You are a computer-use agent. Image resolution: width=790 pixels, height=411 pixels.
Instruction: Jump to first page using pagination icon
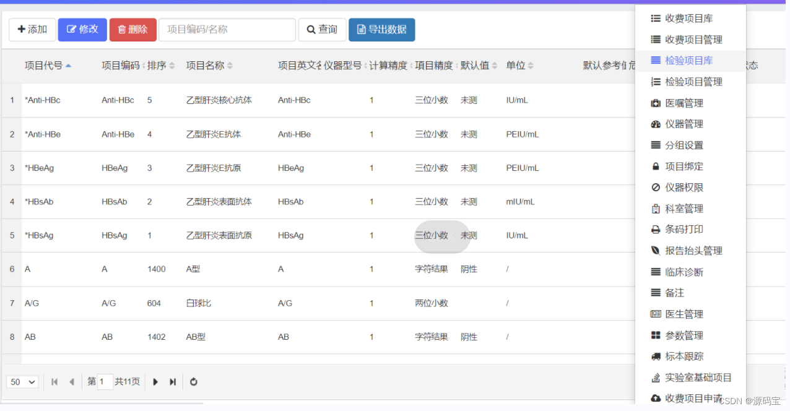pos(54,382)
